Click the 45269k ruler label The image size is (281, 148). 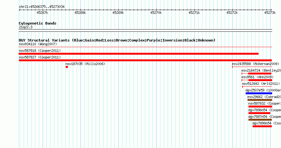pyautogui.click(x=118, y=13)
